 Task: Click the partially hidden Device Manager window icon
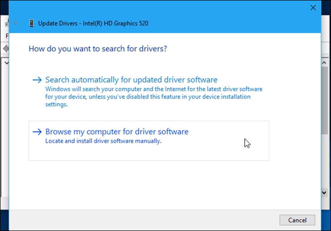point(6,23)
